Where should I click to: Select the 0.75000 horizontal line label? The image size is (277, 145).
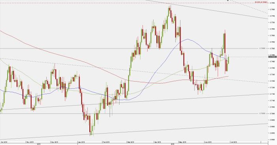coord(262,48)
